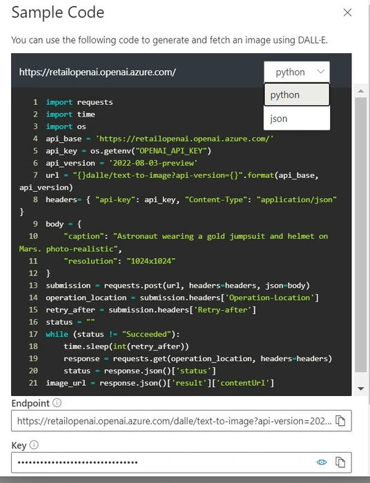
Task: Click the api_base assignment on line 4
Action: (159, 139)
